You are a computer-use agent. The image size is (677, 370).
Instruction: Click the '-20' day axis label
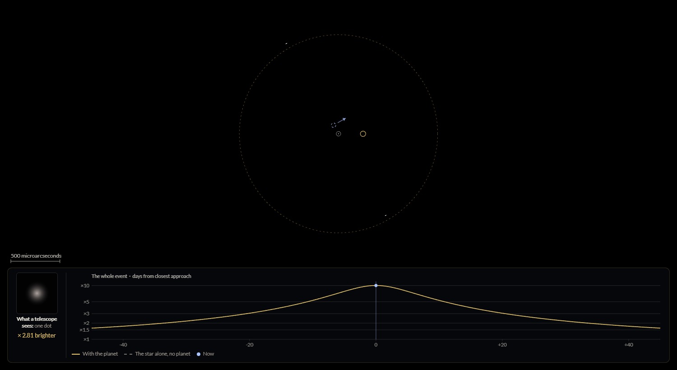pos(250,345)
